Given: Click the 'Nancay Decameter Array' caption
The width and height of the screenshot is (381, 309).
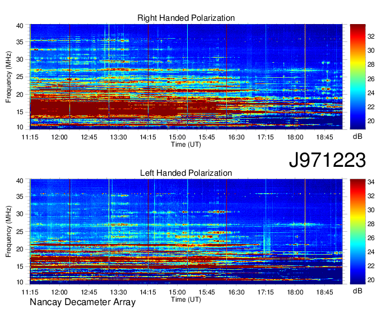Looking at the screenshot, I should point(82,302).
